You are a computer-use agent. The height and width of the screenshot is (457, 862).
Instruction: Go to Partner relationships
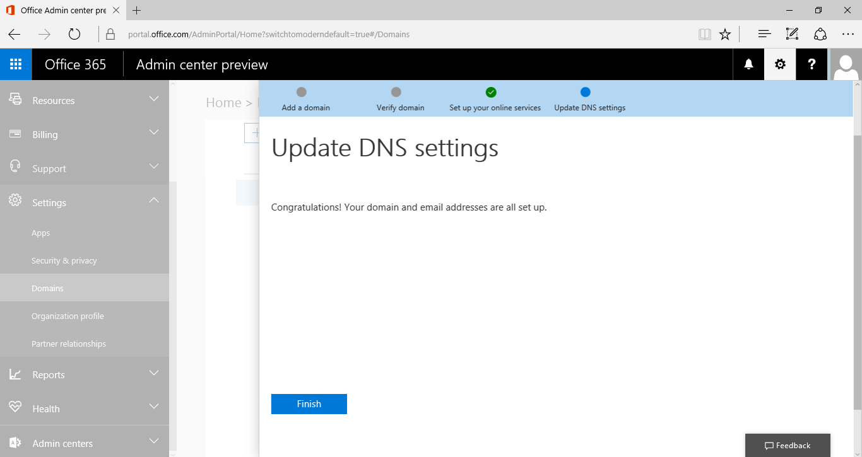tap(69, 344)
